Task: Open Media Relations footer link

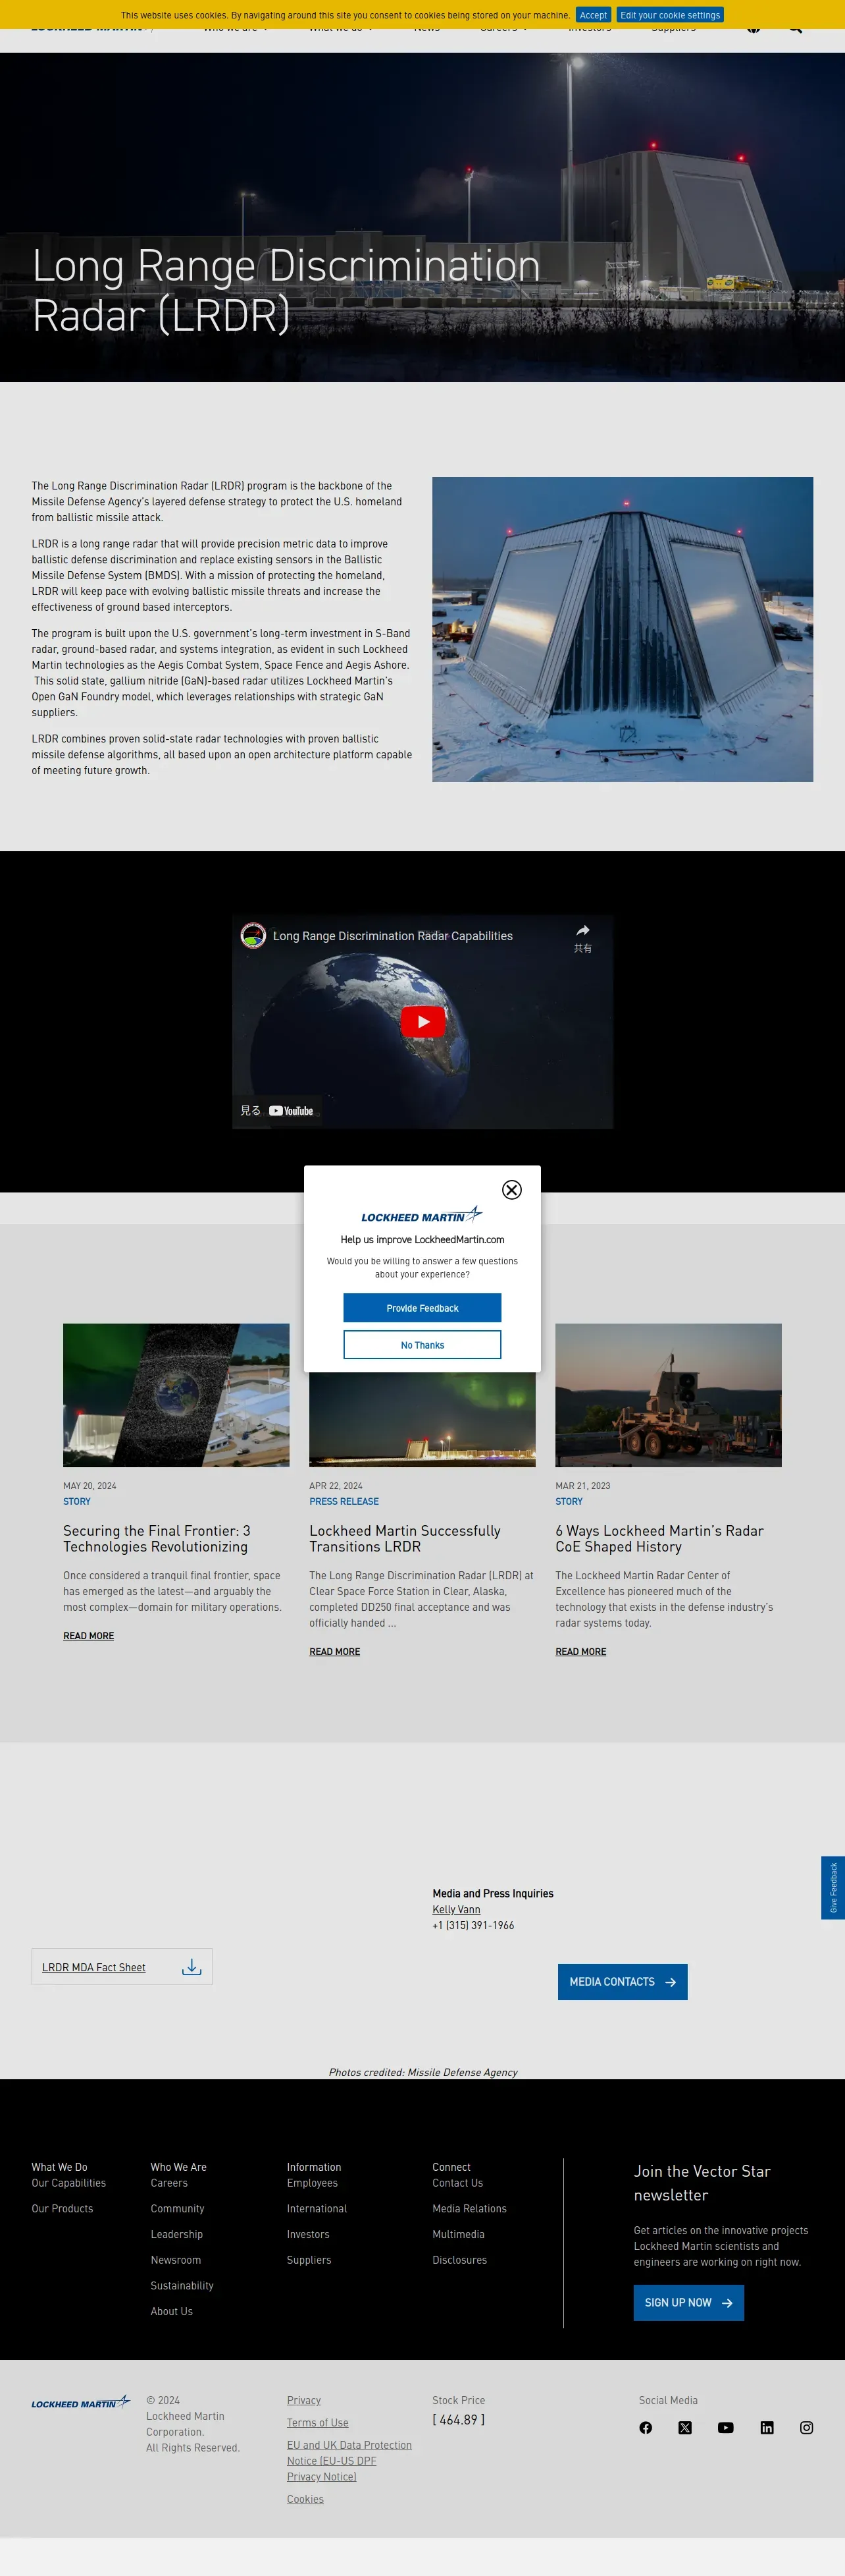Action: 469,2208
